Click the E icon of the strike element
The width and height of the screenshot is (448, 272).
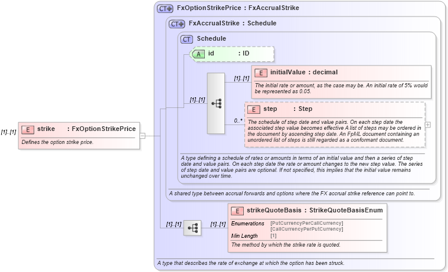coord(28,130)
